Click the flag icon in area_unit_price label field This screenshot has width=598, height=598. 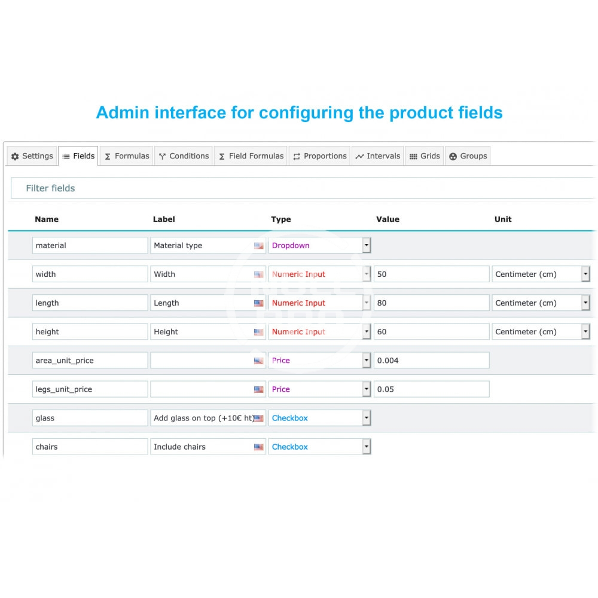(x=258, y=361)
